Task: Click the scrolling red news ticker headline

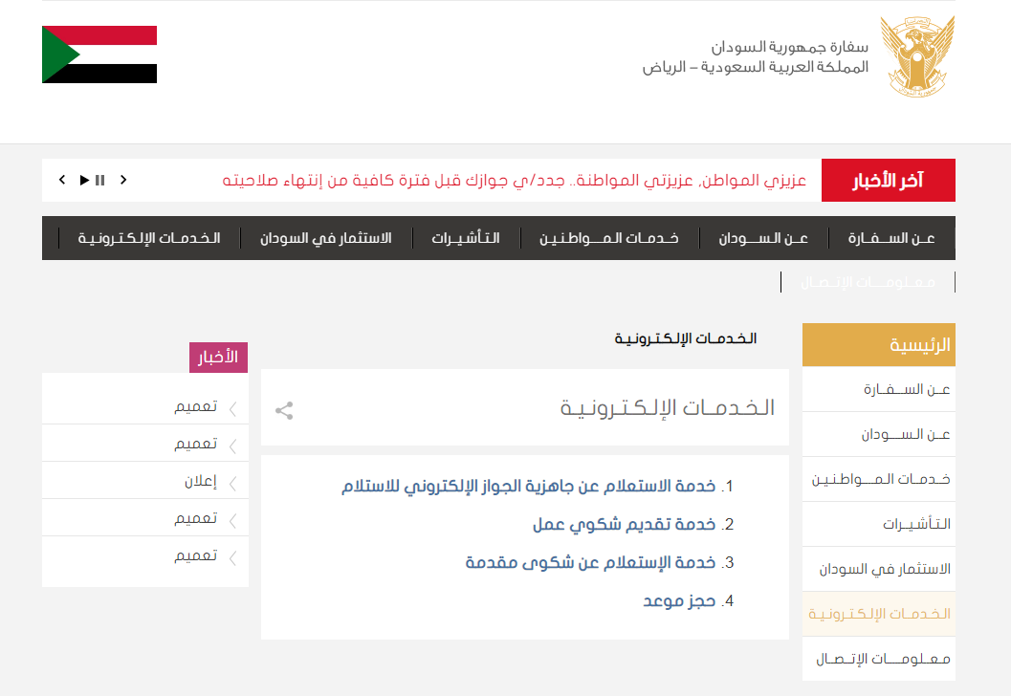Action: coord(515,180)
